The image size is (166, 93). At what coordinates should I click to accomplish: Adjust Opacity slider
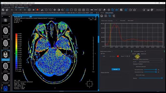[151, 78]
